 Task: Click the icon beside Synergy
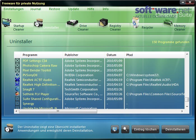pos(17,103)
